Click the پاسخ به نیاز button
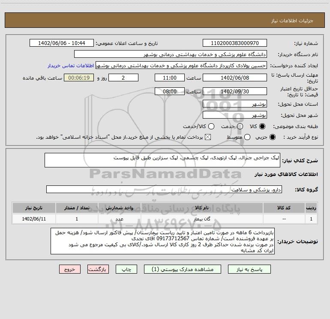 pos(249,269)
